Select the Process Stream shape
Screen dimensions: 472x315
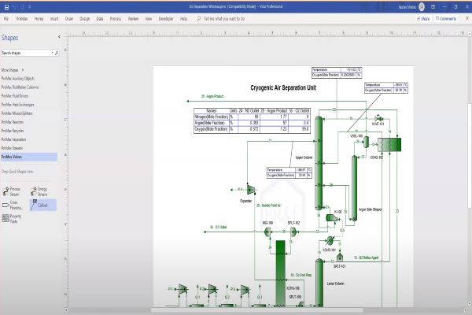coord(13,191)
